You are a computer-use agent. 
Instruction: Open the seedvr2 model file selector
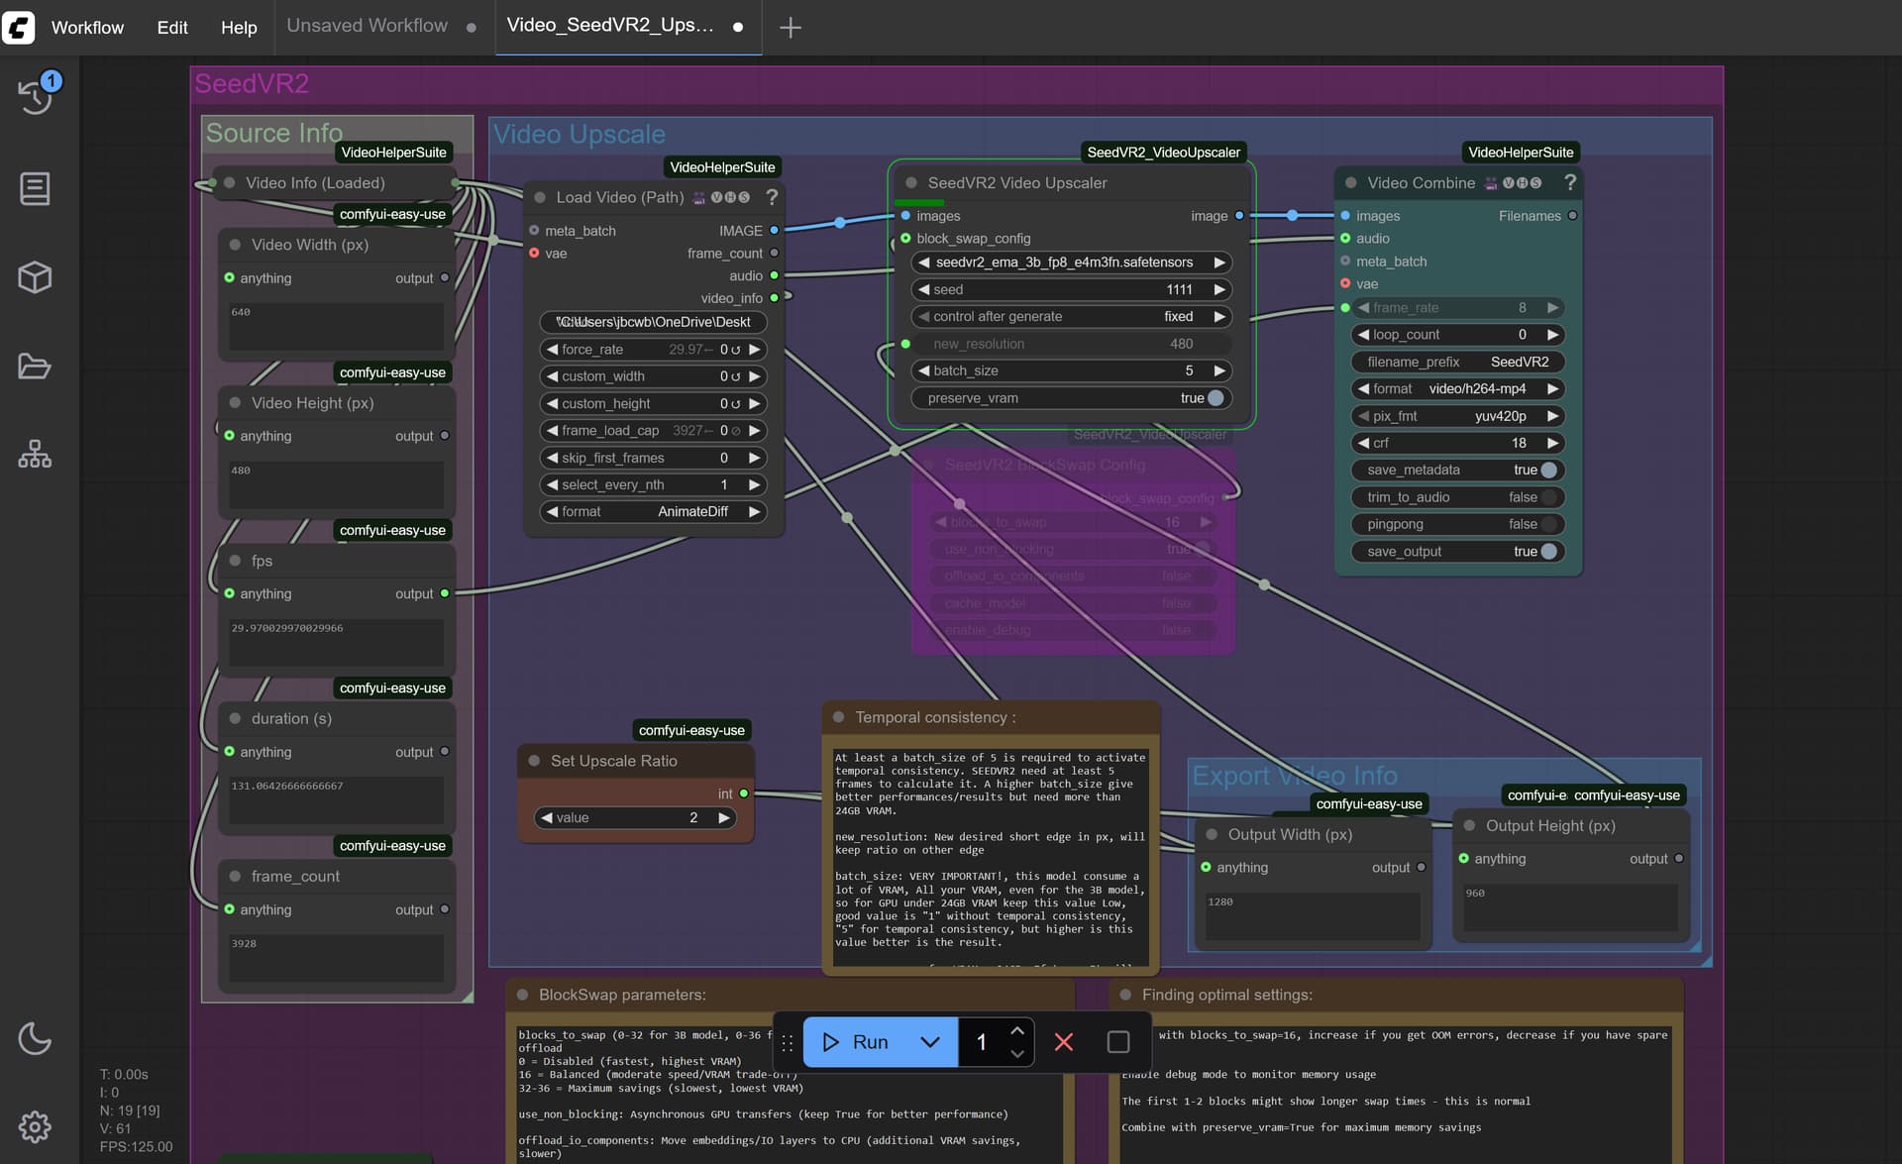click(1070, 263)
